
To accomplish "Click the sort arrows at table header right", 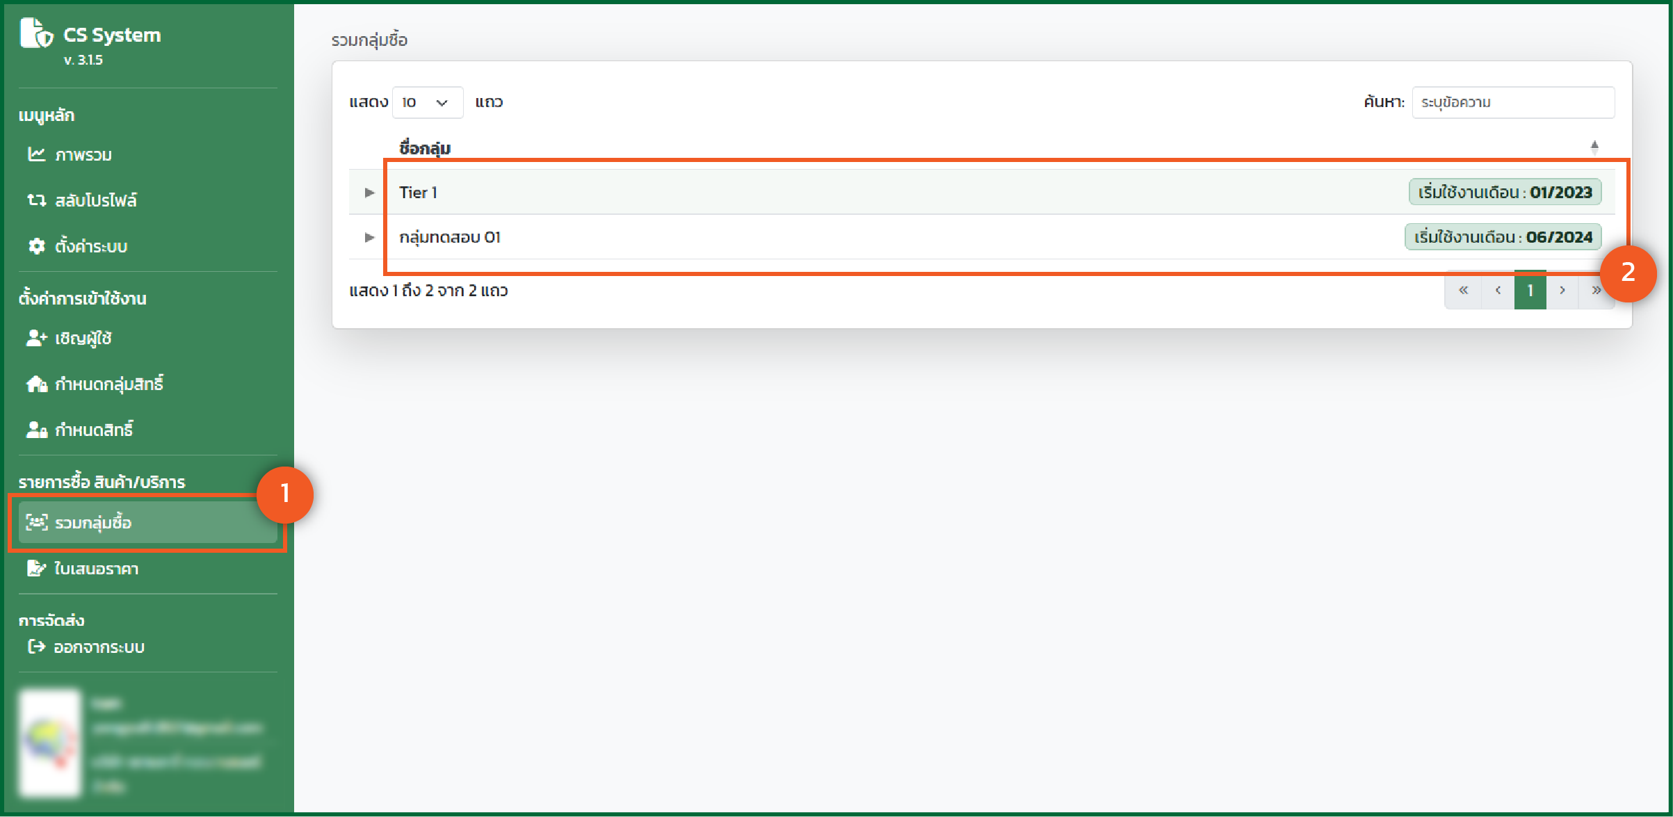I will [1594, 147].
